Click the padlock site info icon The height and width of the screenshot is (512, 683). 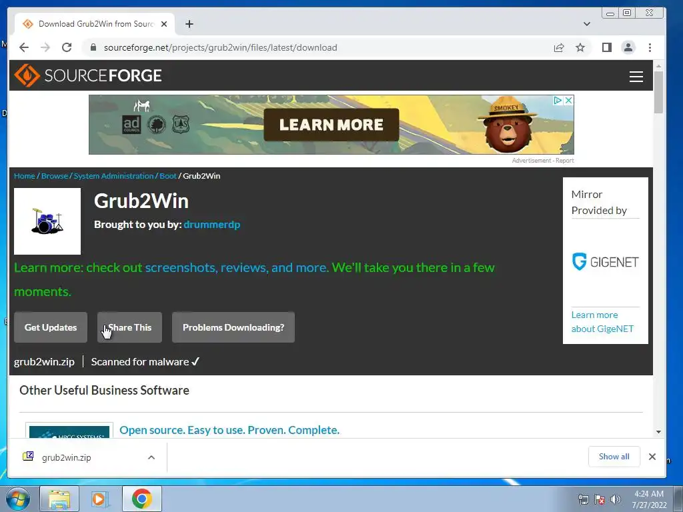[93, 47]
